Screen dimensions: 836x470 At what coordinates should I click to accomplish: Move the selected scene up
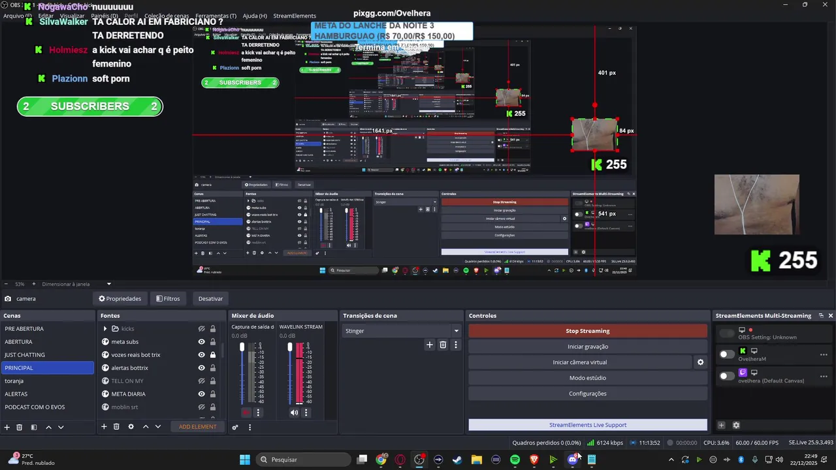pos(48,427)
